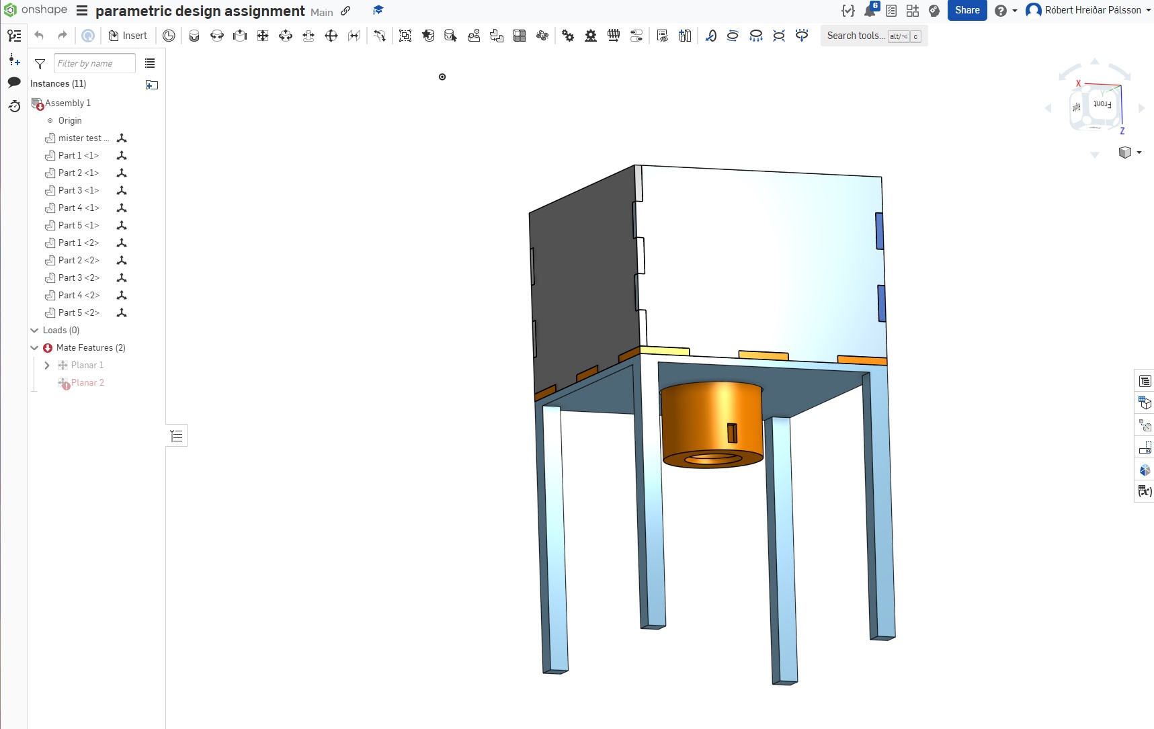Viewport: 1154px width, 729px height.
Task: Select Part 3 <2> instance
Action: point(79,277)
